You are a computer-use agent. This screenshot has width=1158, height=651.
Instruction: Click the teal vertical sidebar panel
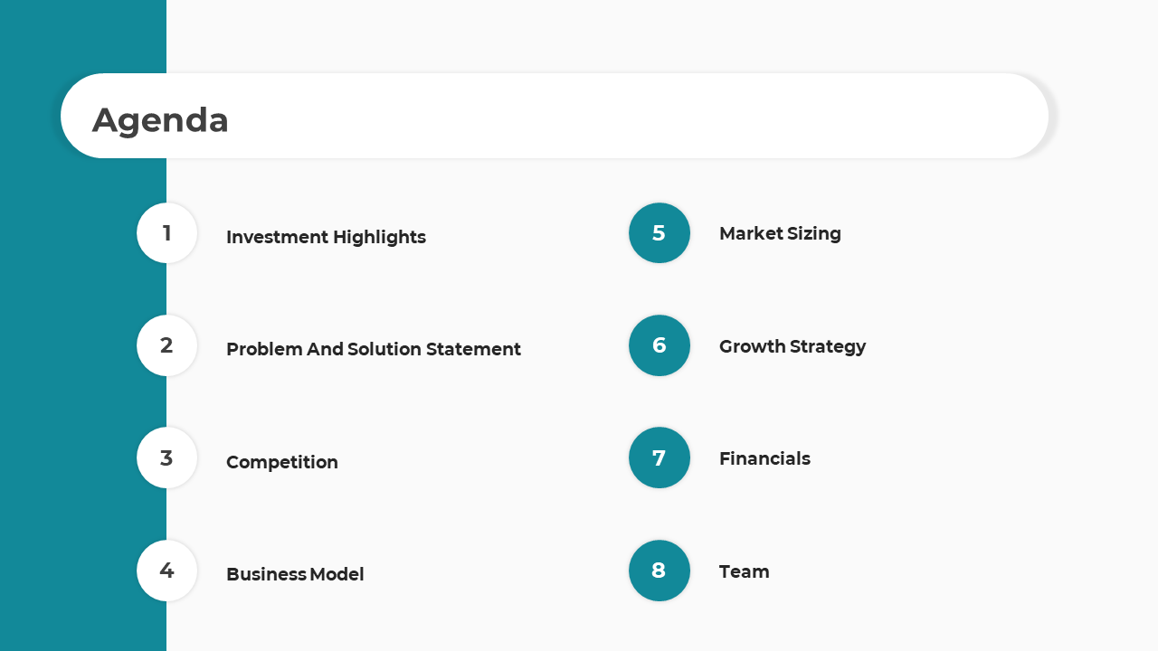tap(83, 380)
